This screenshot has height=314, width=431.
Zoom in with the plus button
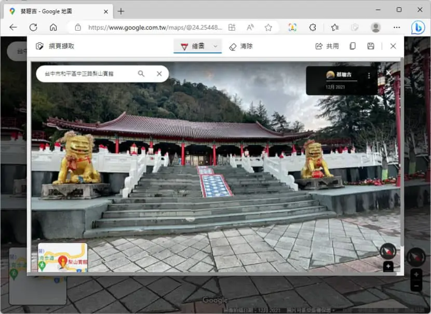pyautogui.click(x=388, y=266)
